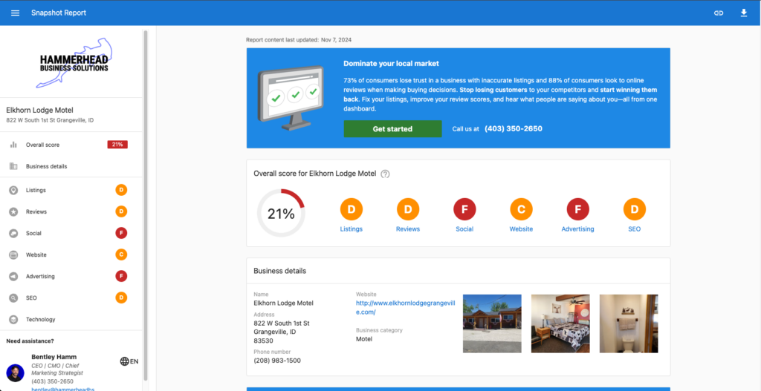
Task: Select Overall score in the sidebar
Action: (x=71, y=145)
